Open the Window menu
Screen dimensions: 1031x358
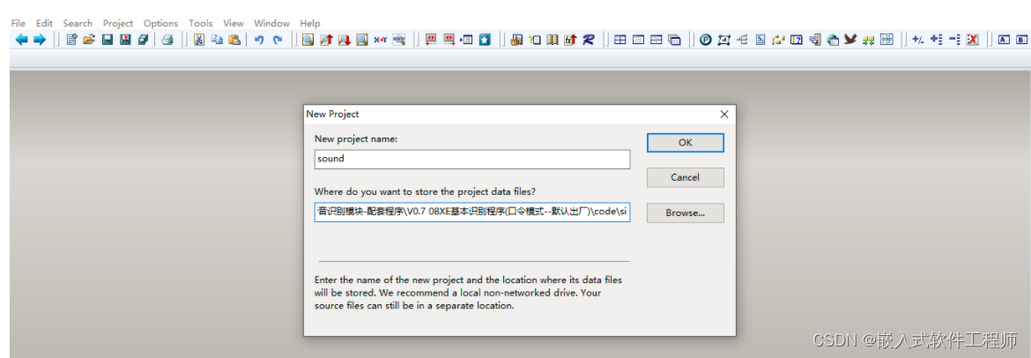click(x=271, y=23)
